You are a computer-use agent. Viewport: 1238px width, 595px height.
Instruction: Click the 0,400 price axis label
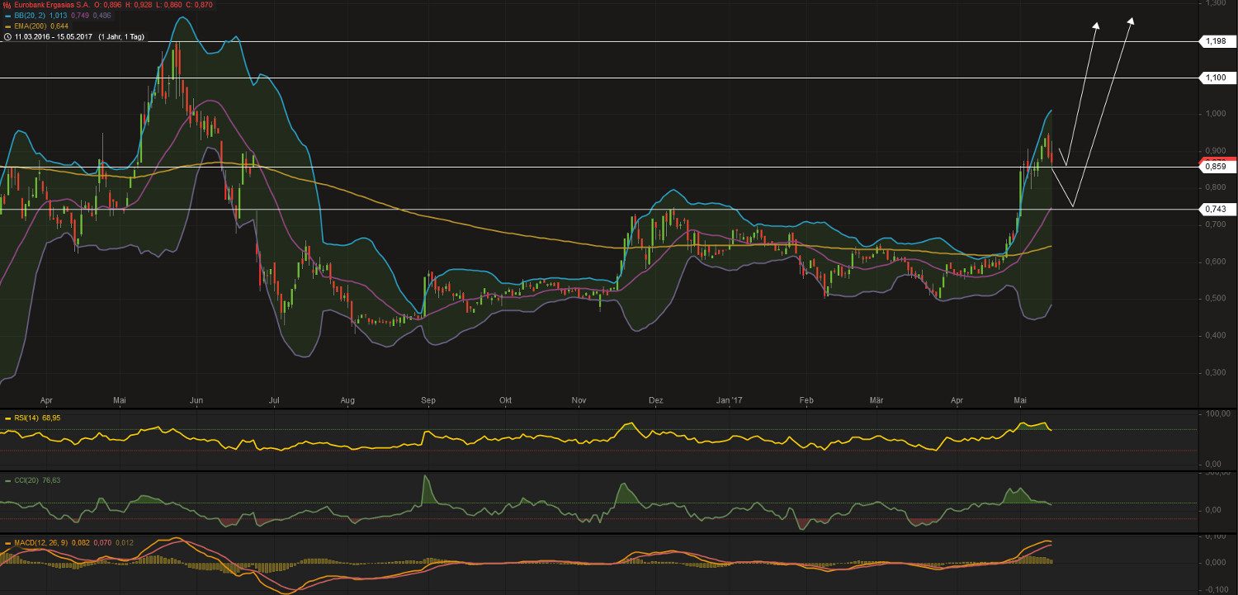[x=1215, y=335]
